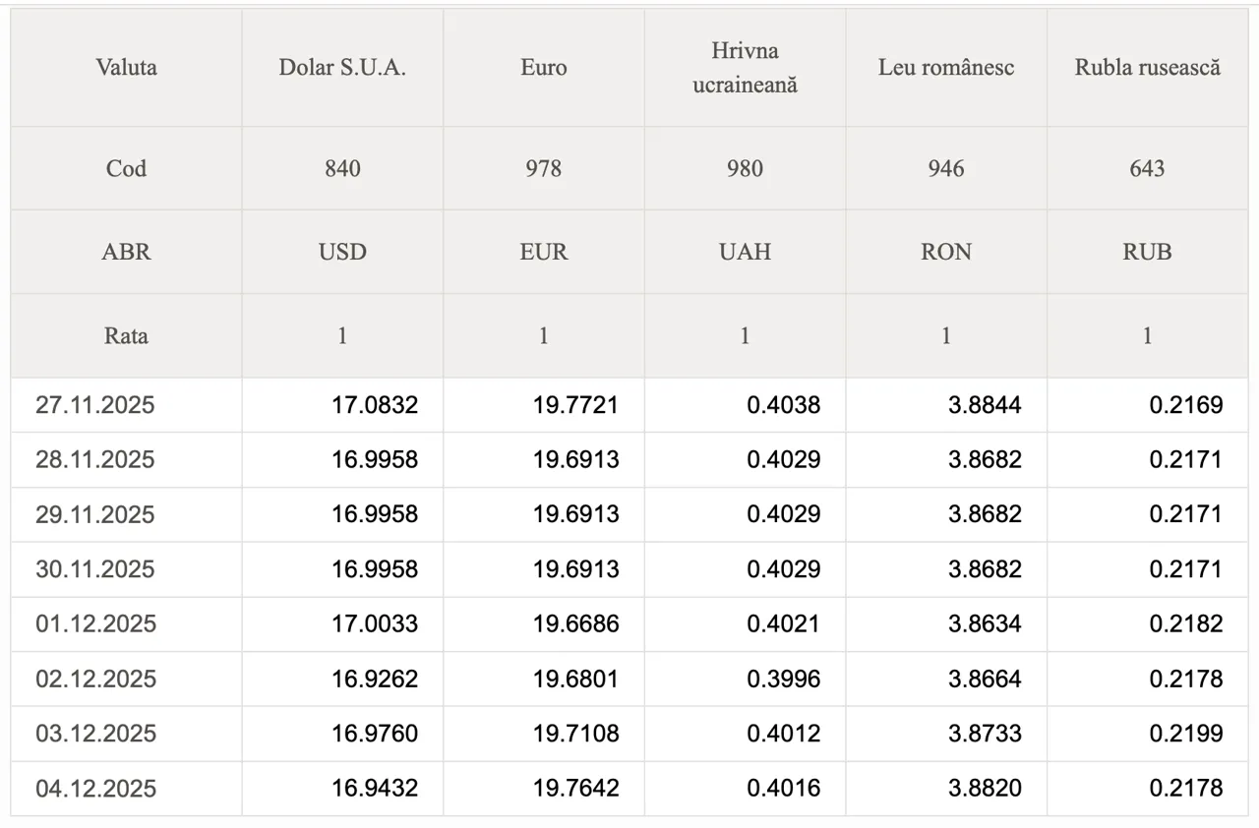
Task: Click the Valuta header cell
Action: point(126,68)
